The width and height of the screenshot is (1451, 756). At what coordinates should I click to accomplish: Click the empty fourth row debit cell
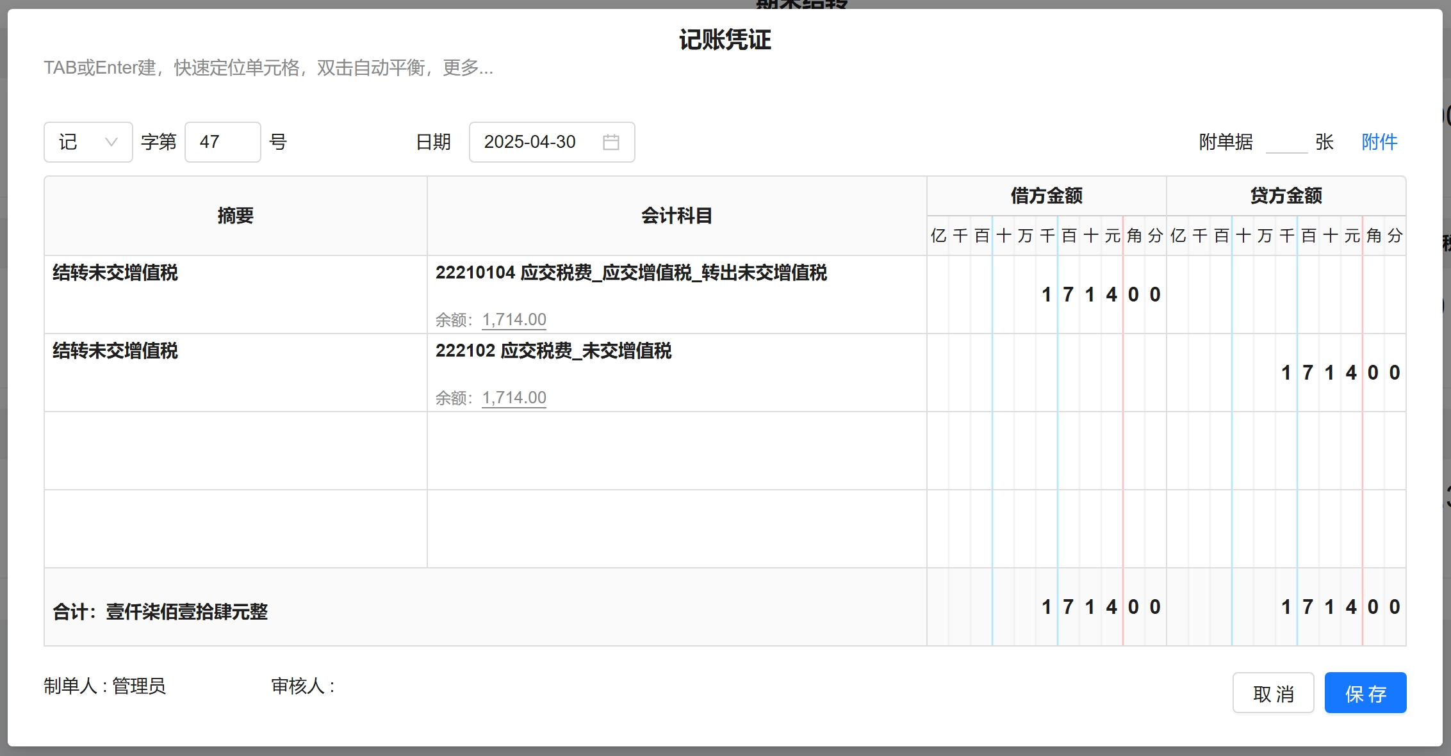tap(1046, 529)
